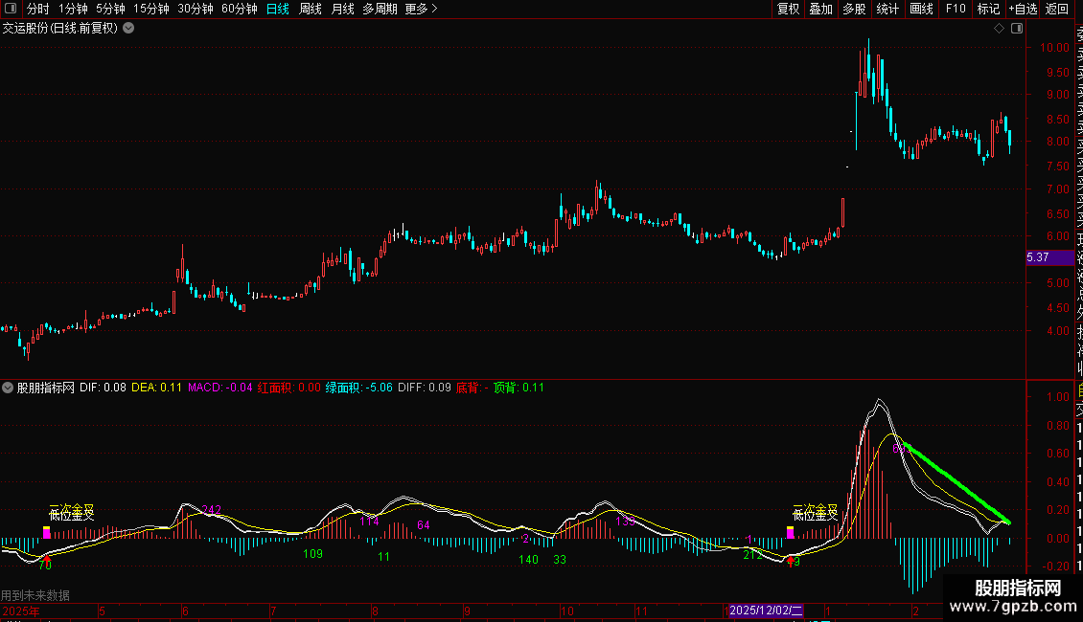1083x622 pixels.
Task: Switch to 月线 monthly chart
Action: click(342, 9)
